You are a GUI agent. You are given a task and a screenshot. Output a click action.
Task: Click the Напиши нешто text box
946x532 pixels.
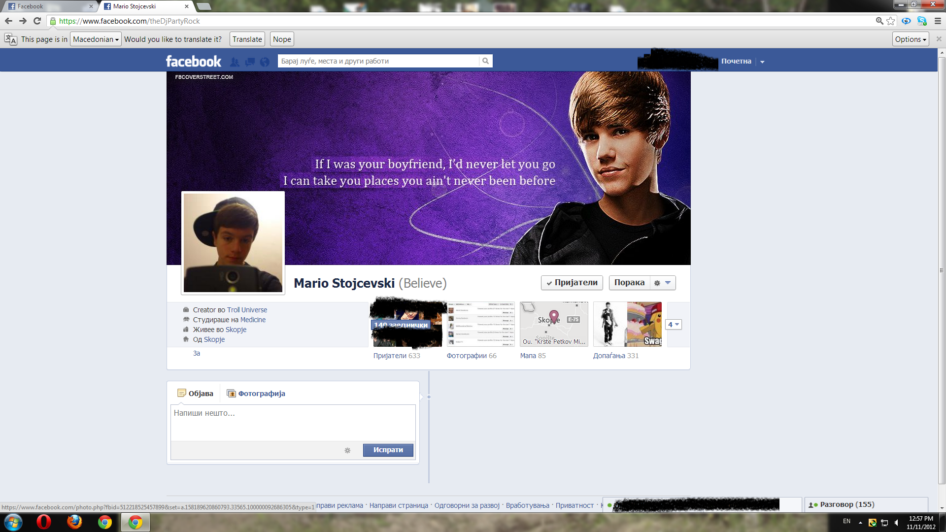pos(293,423)
